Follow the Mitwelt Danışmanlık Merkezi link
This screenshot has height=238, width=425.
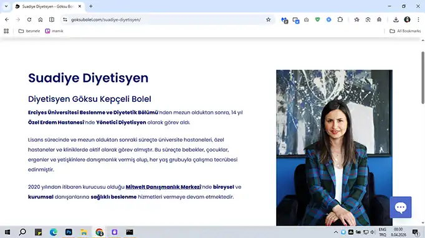[163, 187]
